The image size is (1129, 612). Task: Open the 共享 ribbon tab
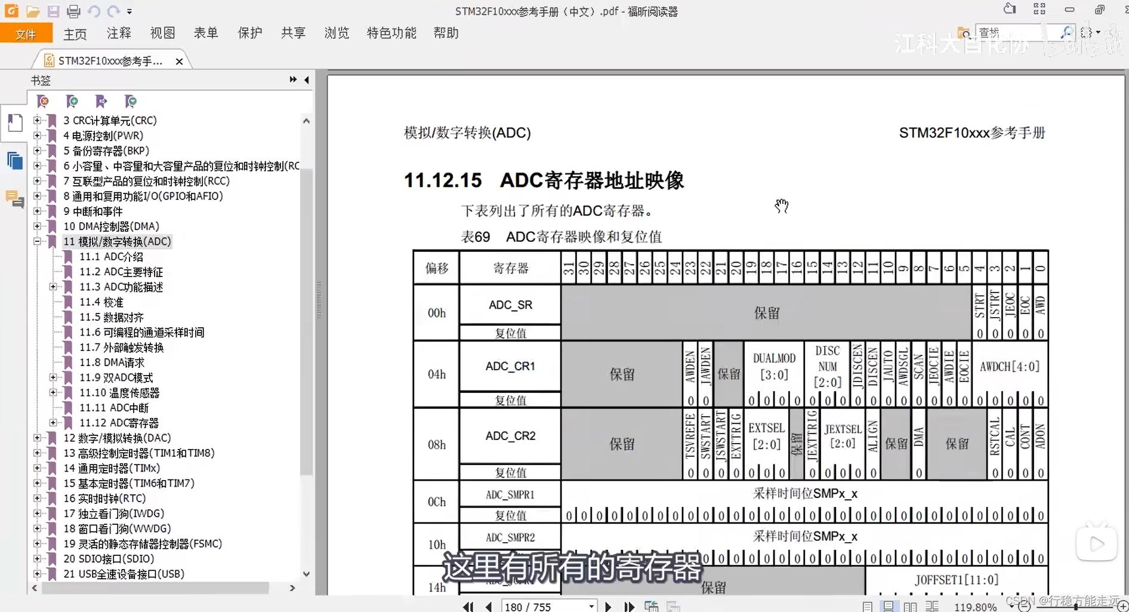pos(293,33)
